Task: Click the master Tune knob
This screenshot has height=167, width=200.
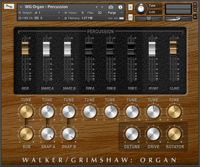Action: (141, 9)
